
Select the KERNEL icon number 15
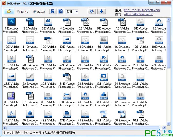click(x=104, y=40)
